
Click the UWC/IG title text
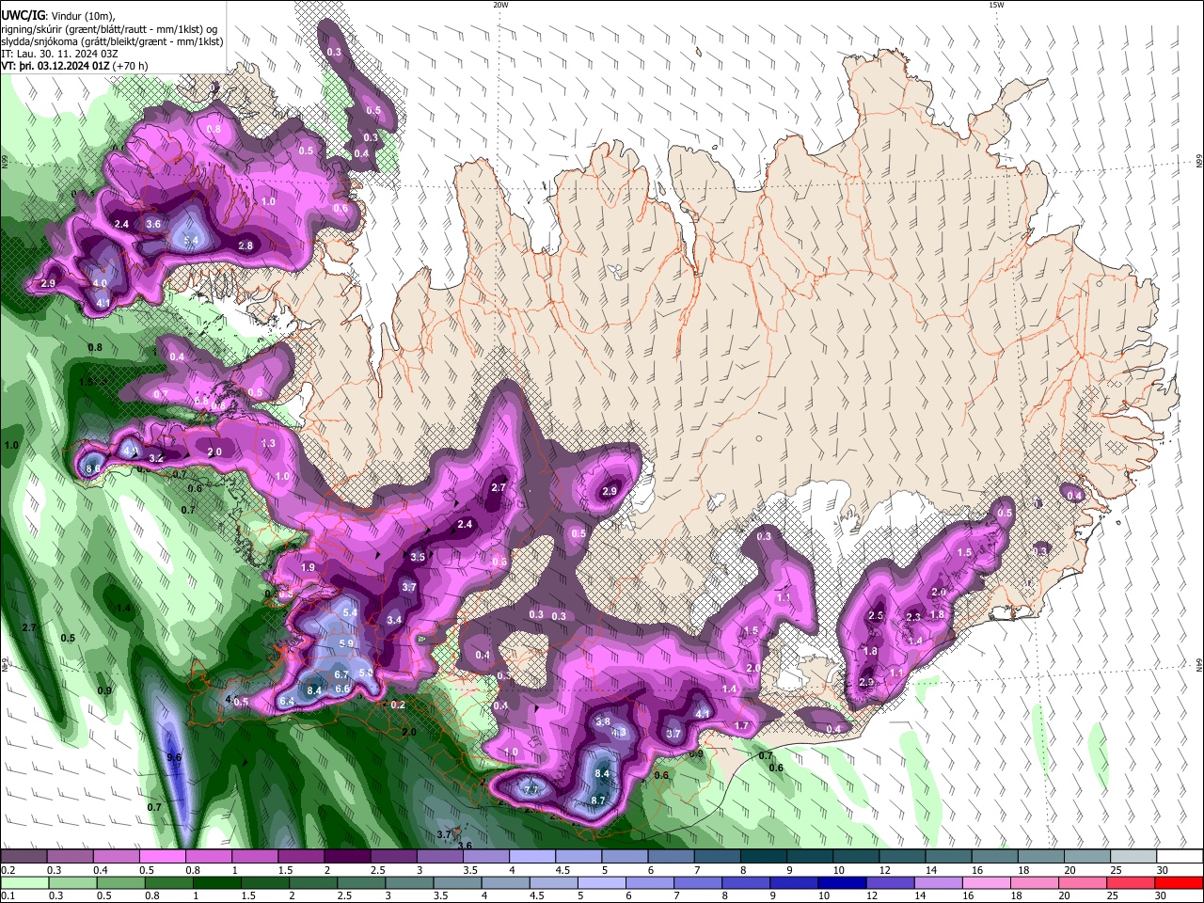[x=23, y=16]
